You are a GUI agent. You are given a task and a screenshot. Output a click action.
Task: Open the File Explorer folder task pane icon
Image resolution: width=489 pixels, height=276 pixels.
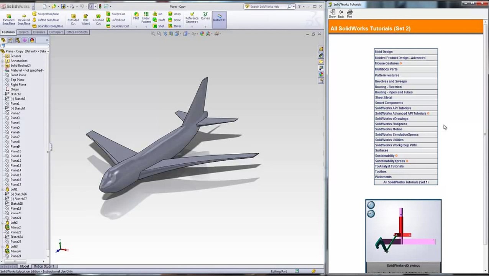click(x=321, y=62)
